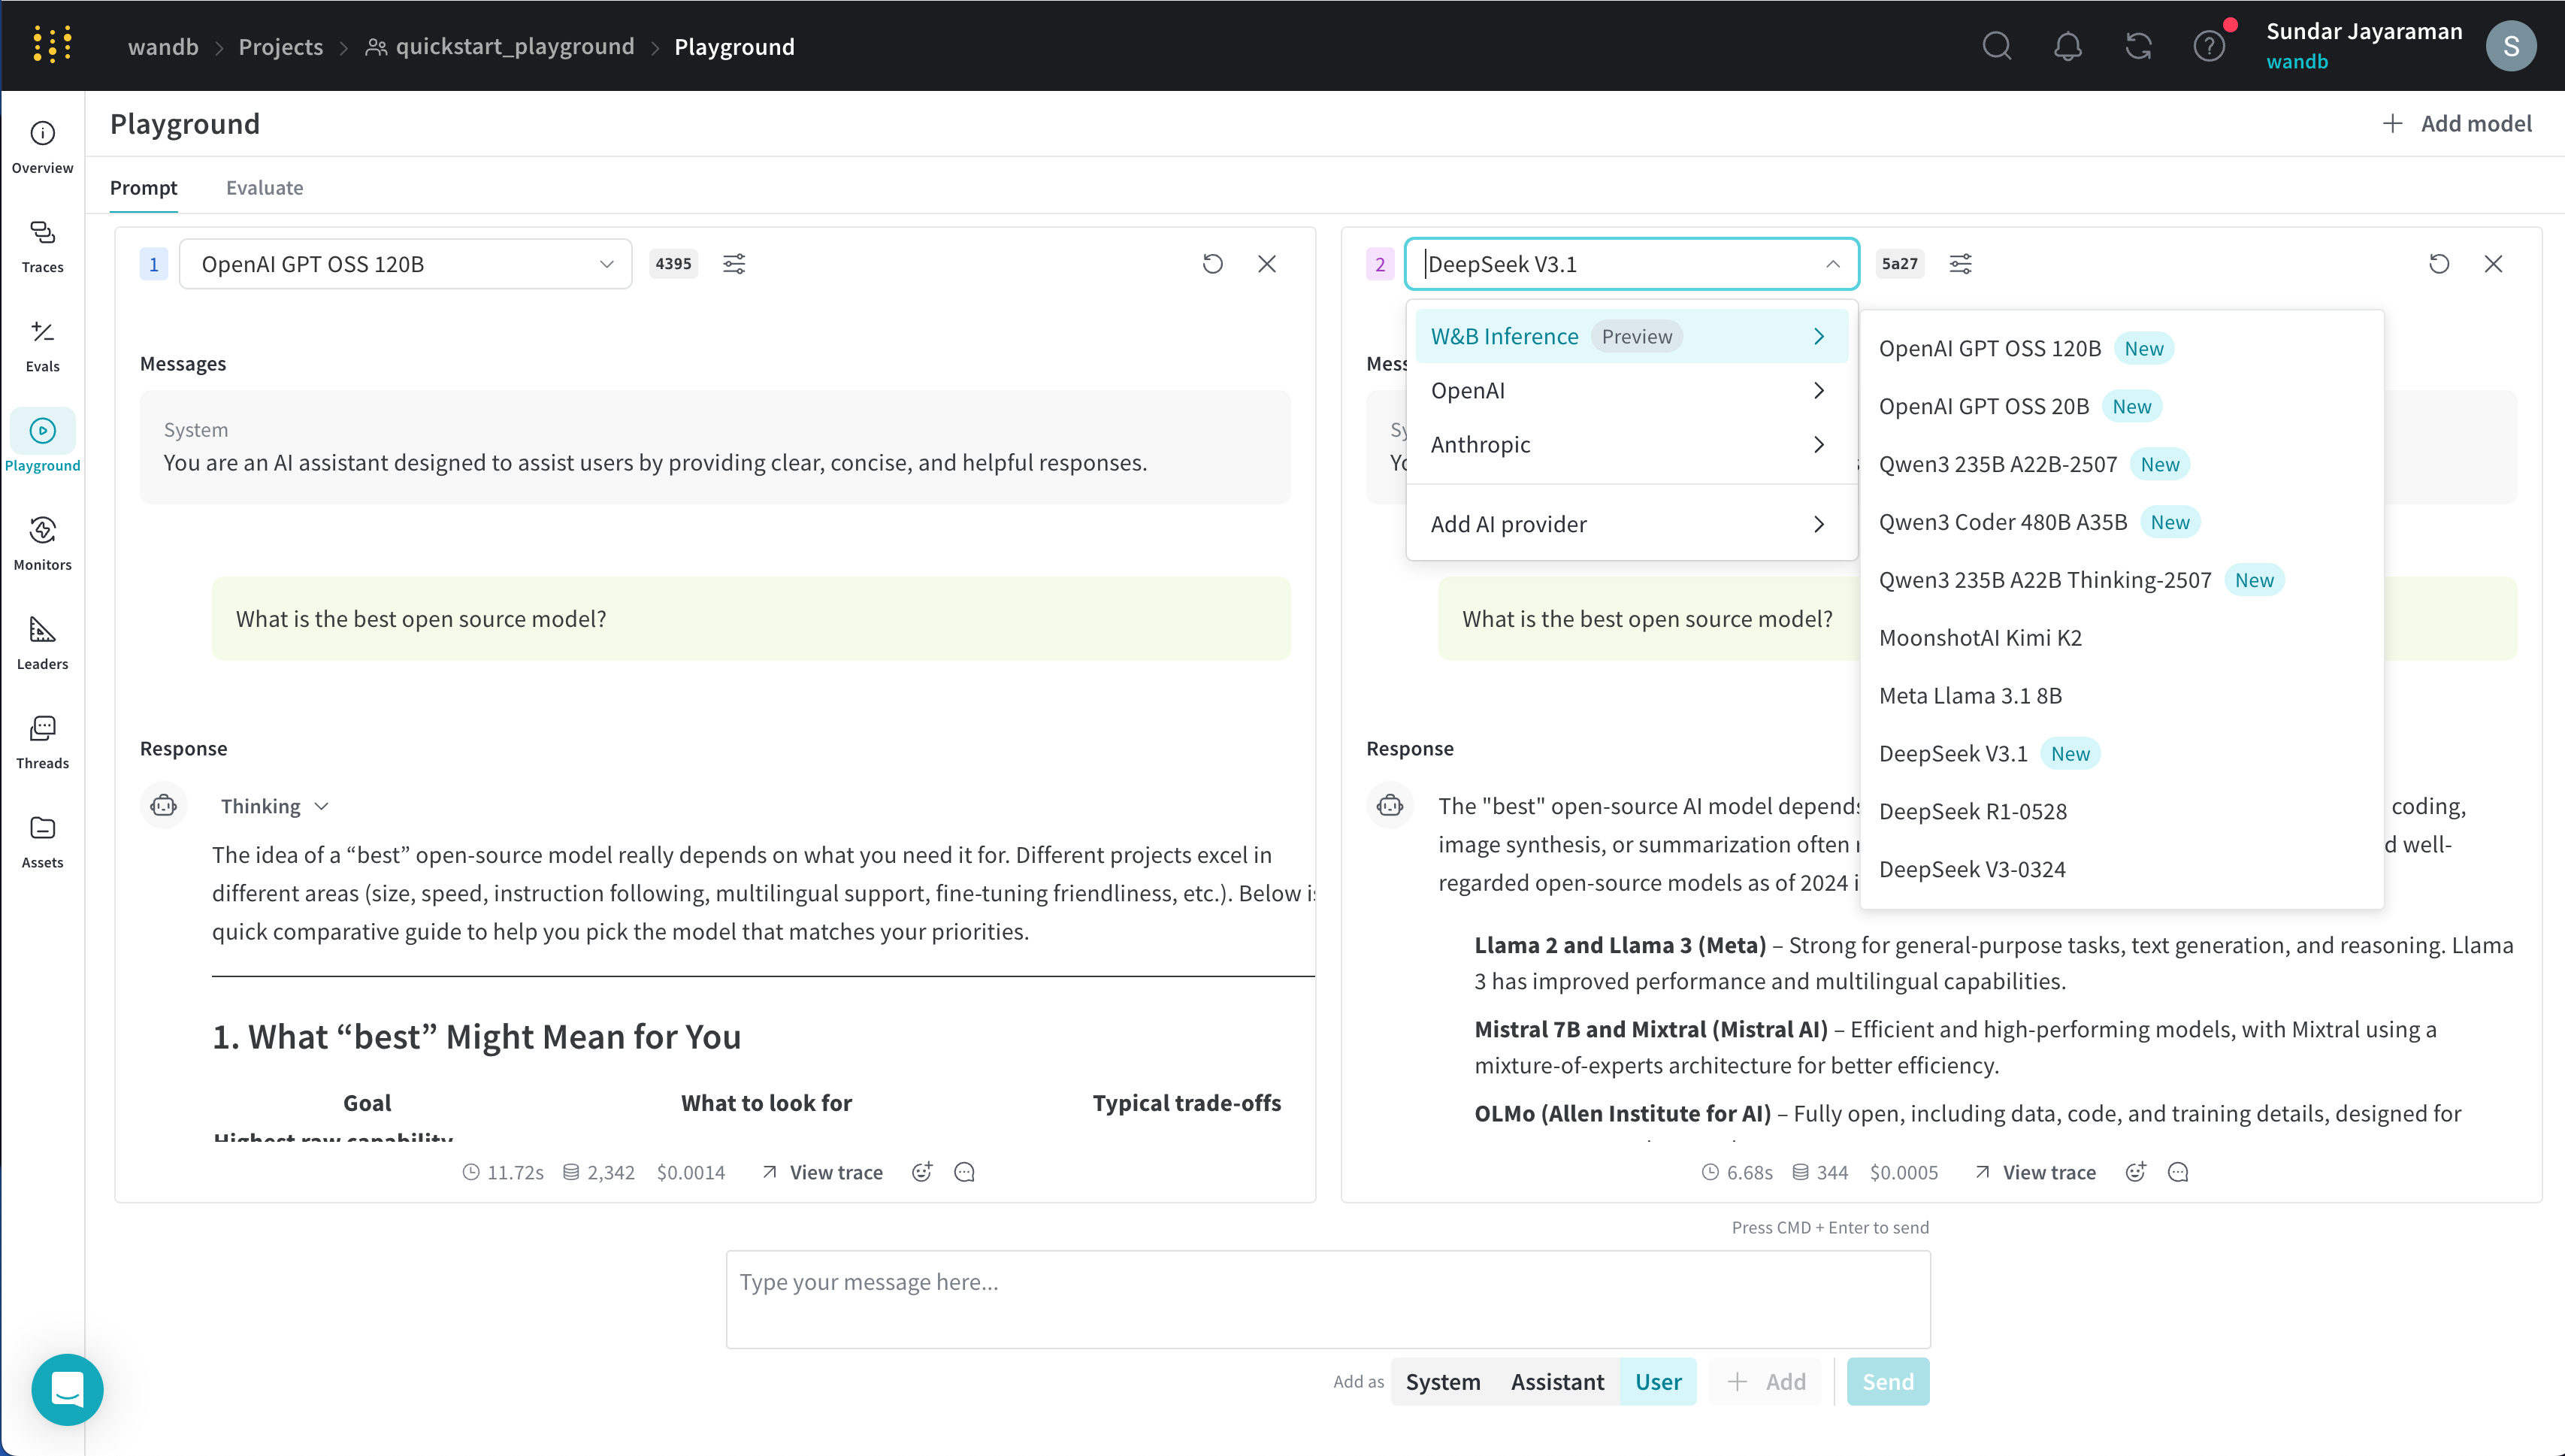This screenshot has height=1456, width=2565.
Task: Open the W&B dotted logo home
Action: pyautogui.click(x=52, y=45)
